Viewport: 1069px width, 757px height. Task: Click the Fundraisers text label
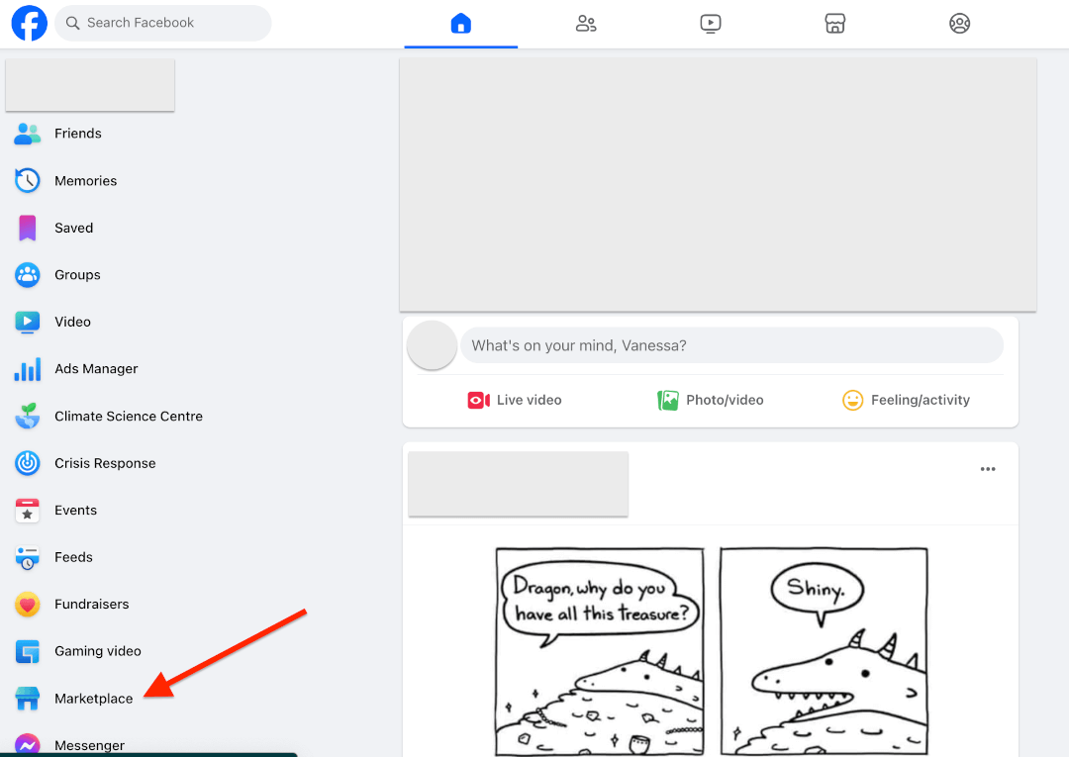tap(91, 605)
